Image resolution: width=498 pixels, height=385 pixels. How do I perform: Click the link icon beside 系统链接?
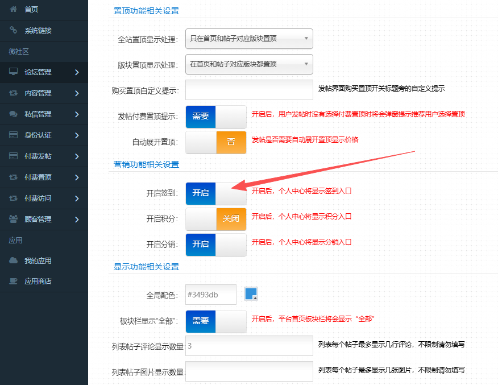tap(14, 31)
